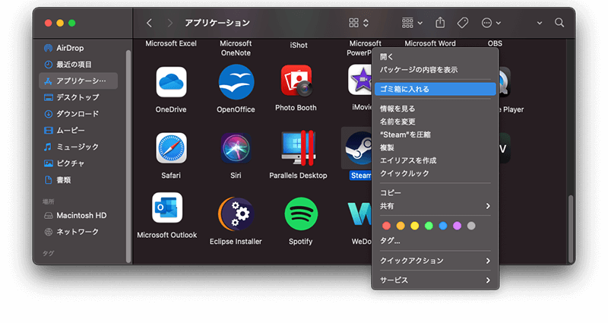The image size is (608, 323).
Task: Click the Share toolbar icon
Action: [x=440, y=23]
